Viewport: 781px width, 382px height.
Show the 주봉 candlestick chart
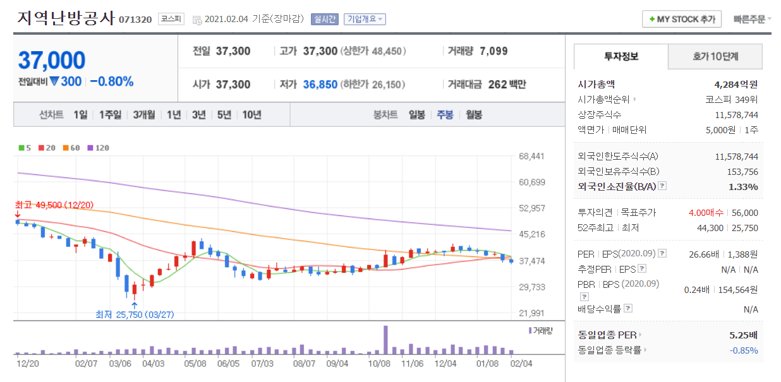pos(445,115)
